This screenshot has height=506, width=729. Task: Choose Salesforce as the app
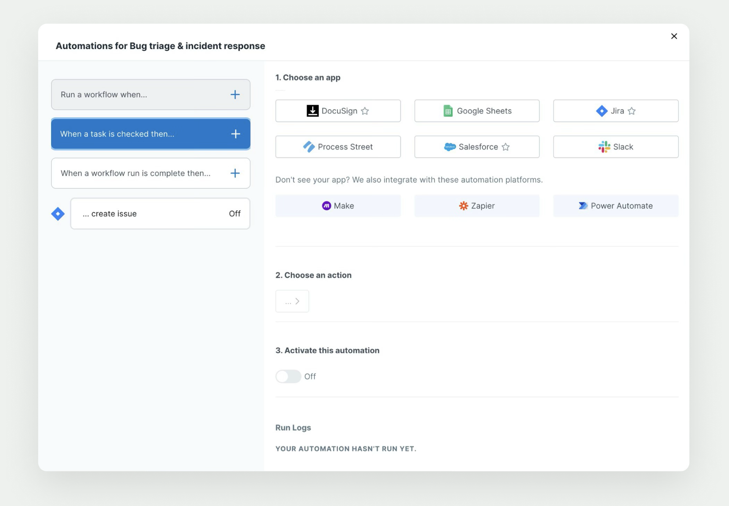[477, 147]
